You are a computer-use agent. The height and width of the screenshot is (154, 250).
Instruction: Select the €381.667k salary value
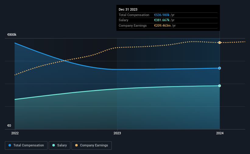point(162,20)
